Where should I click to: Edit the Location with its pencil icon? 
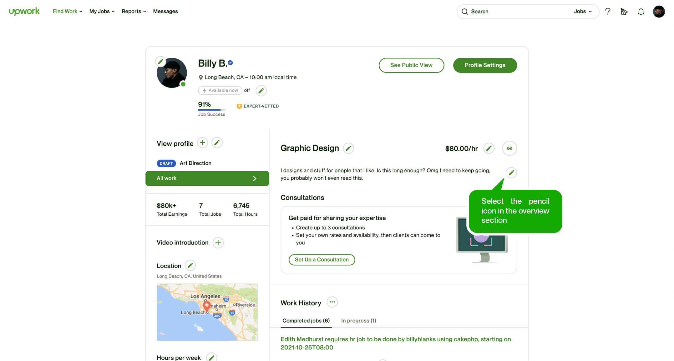point(190,265)
